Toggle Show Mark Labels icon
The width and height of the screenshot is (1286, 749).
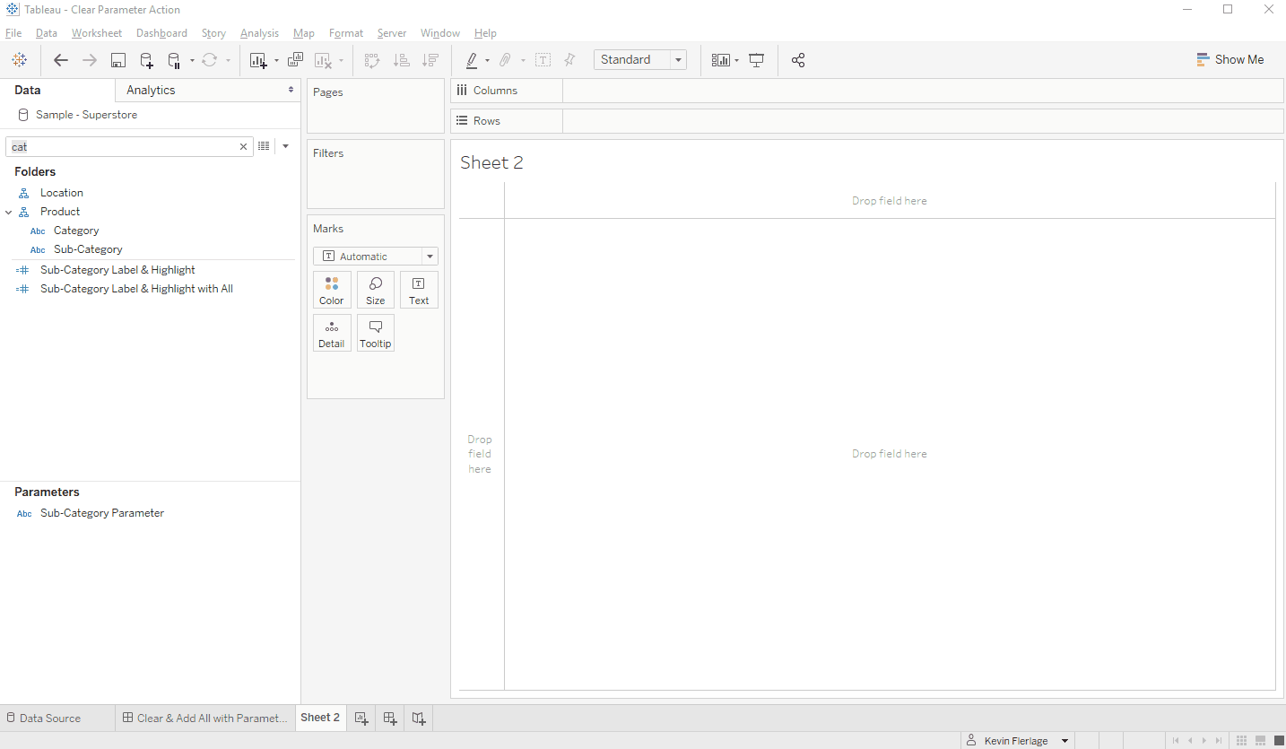pyautogui.click(x=543, y=60)
